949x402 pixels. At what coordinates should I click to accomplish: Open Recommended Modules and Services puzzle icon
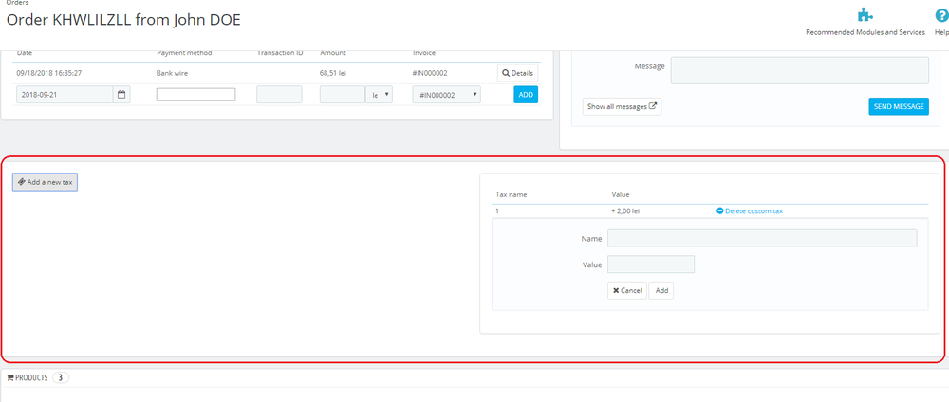865,15
